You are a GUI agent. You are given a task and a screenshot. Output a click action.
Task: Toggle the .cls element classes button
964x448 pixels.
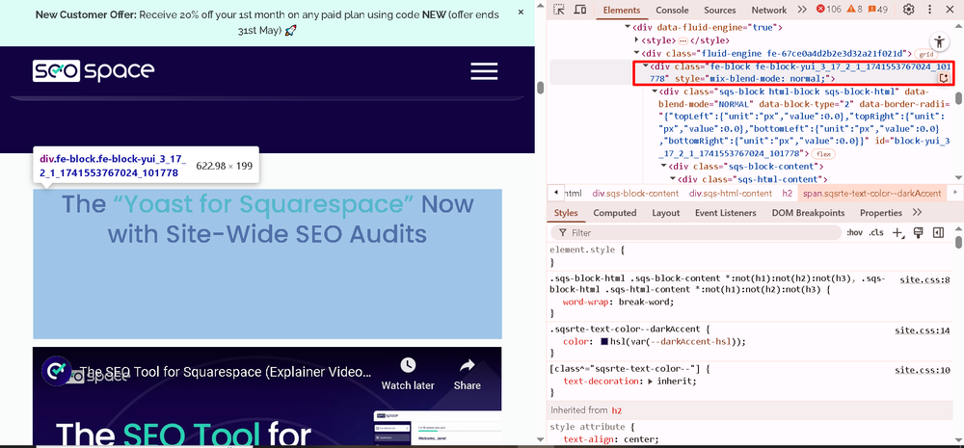pyautogui.click(x=876, y=233)
